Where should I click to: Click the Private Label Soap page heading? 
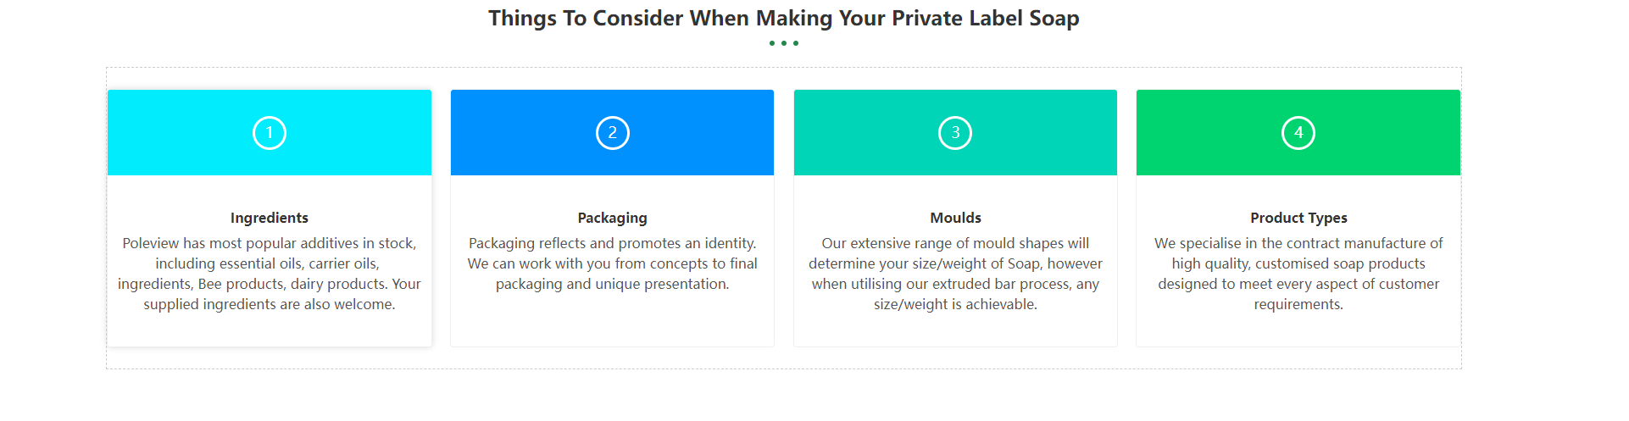pyautogui.click(x=784, y=19)
